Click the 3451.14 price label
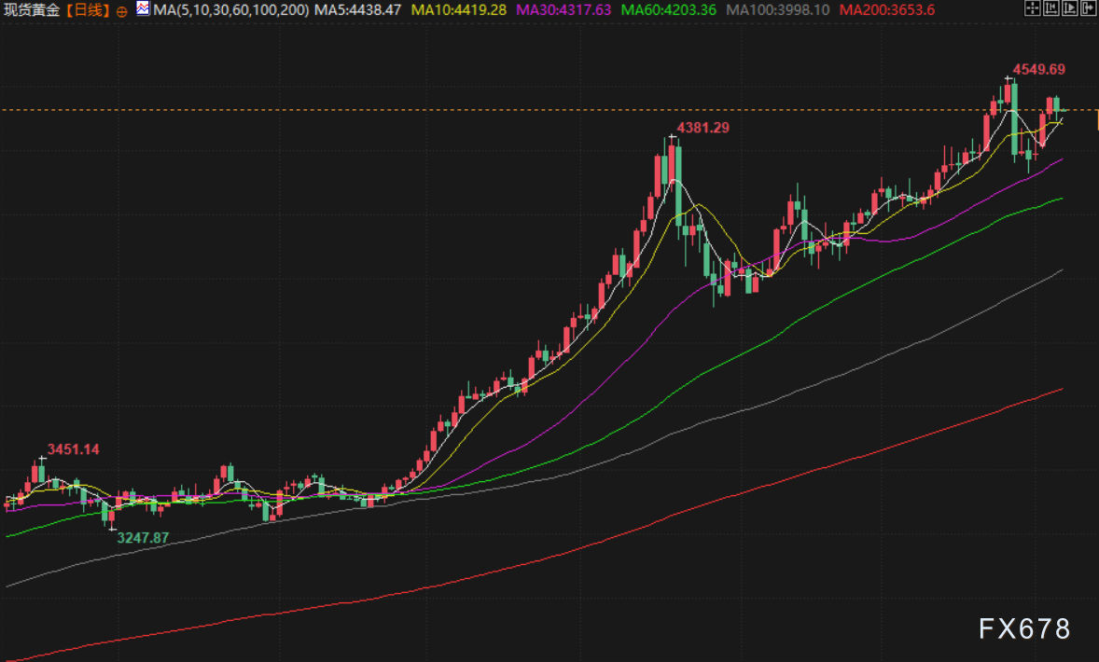The image size is (1099, 662). point(73,449)
